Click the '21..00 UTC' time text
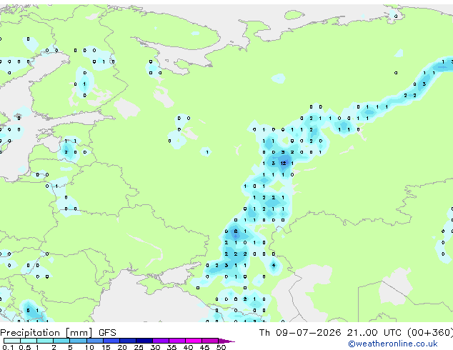The width and height of the screenshot is (453, 350). pyautogui.click(x=374, y=333)
